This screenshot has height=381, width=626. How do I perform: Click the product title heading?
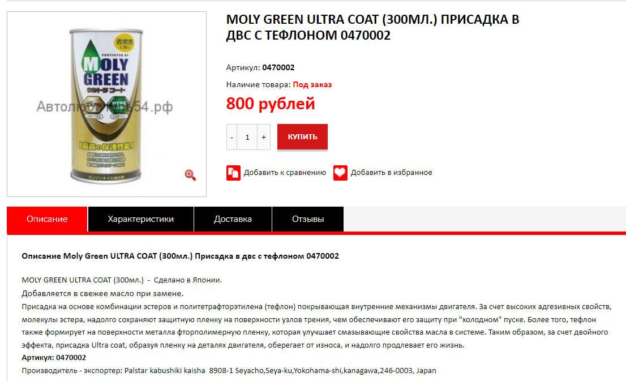(372, 27)
